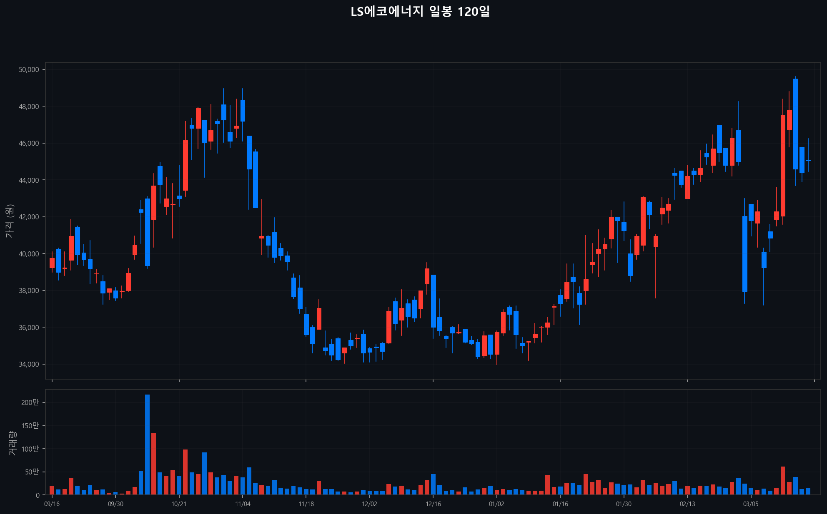Screen dimensions: 827x514
Task: Click the 50만 volume tick label
Action: point(32,472)
